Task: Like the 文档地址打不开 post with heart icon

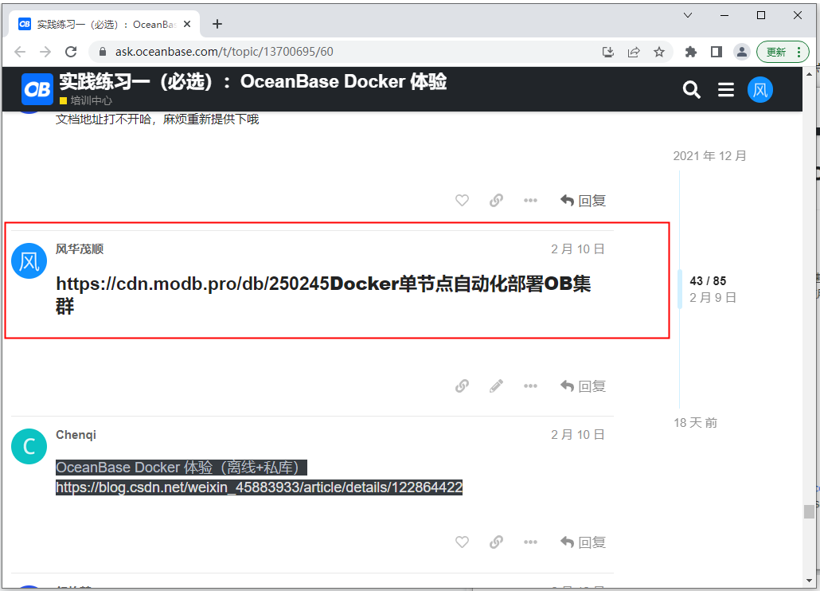Action: [x=462, y=200]
